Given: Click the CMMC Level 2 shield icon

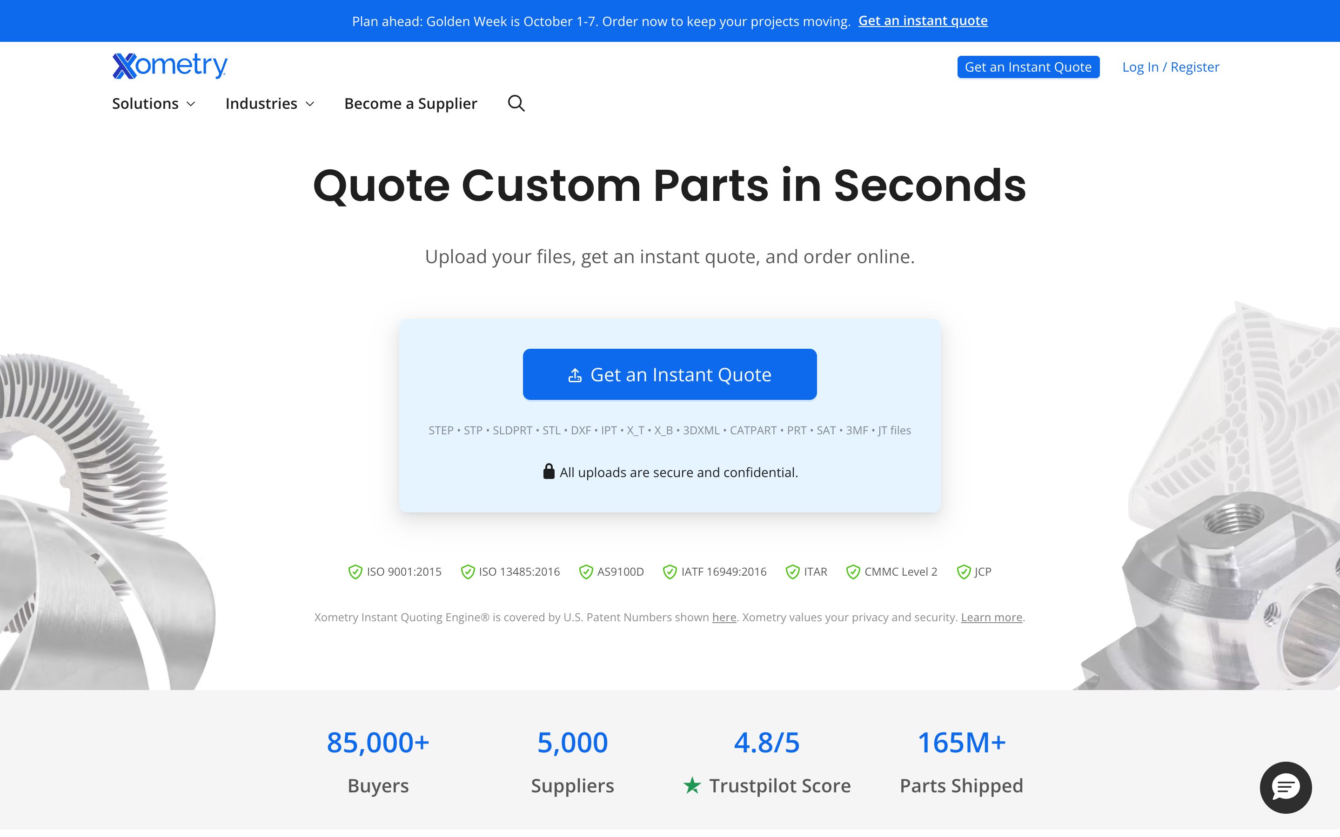Looking at the screenshot, I should point(853,572).
